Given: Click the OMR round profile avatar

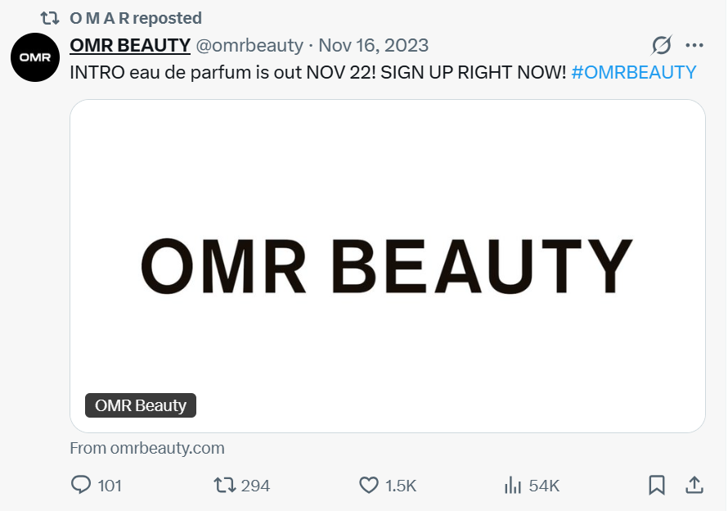Looking at the screenshot, I should (34, 59).
